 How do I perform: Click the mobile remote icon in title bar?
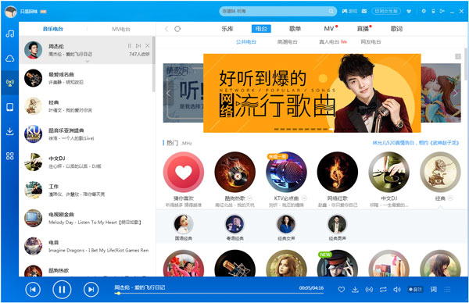tap(433, 11)
